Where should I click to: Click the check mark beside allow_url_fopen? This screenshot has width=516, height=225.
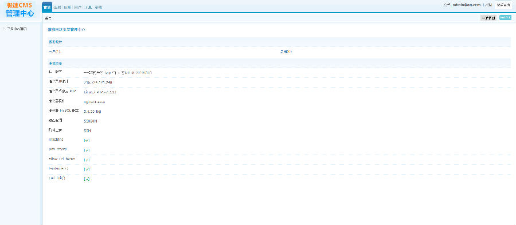click(87, 160)
